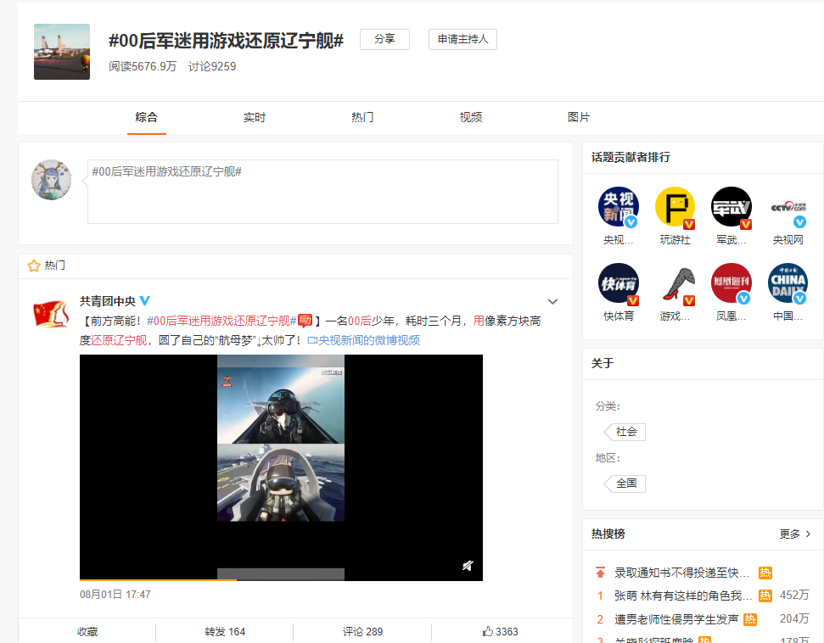
Task: Expand the post options chevron menu
Action: tap(552, 301)
